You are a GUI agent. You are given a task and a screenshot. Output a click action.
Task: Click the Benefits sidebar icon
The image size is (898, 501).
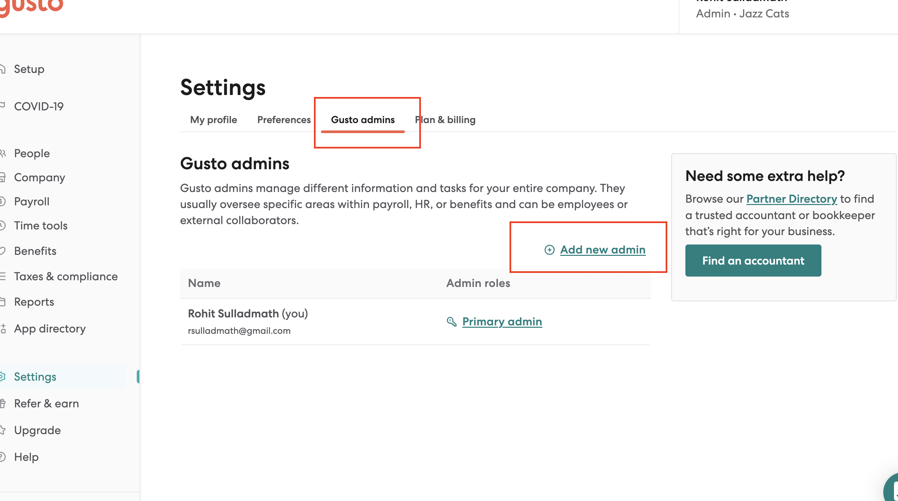(4, 251)
